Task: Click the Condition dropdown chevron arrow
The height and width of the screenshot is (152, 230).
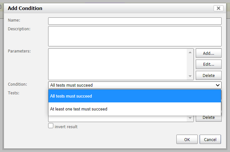Action: pyautogui.click(x=218, y=85)
